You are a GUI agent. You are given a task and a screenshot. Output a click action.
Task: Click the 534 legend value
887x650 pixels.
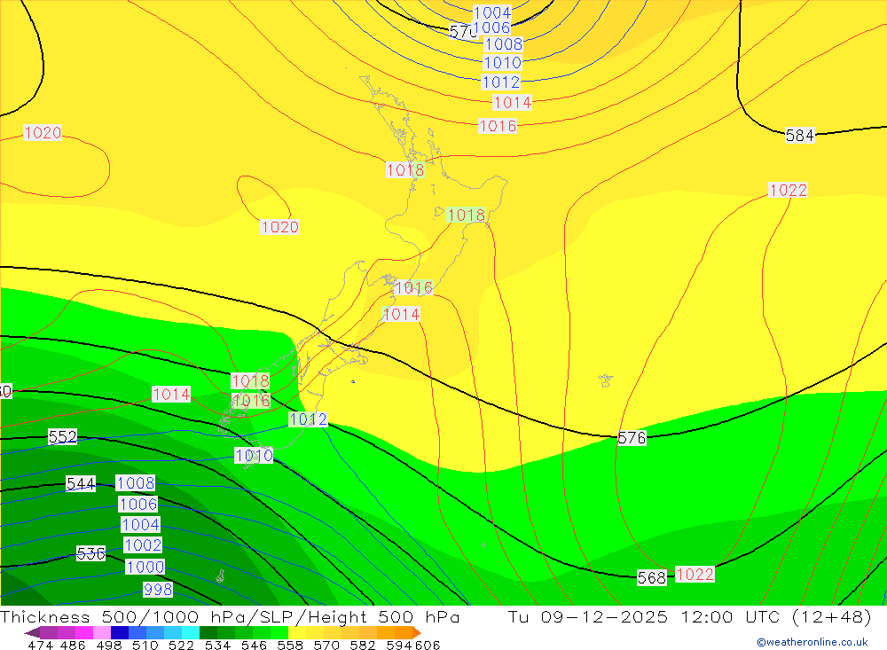217,645
